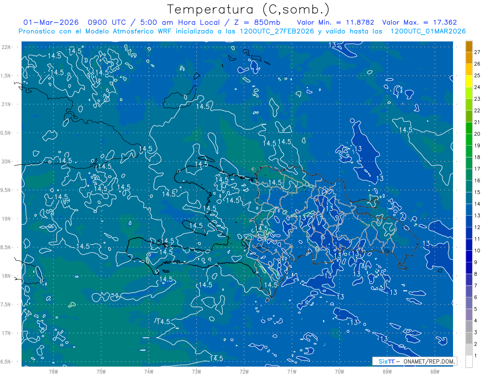This screenshot has width=488, height=377.
Task: Click the "17N" latitude axis label
Action: 7,333
